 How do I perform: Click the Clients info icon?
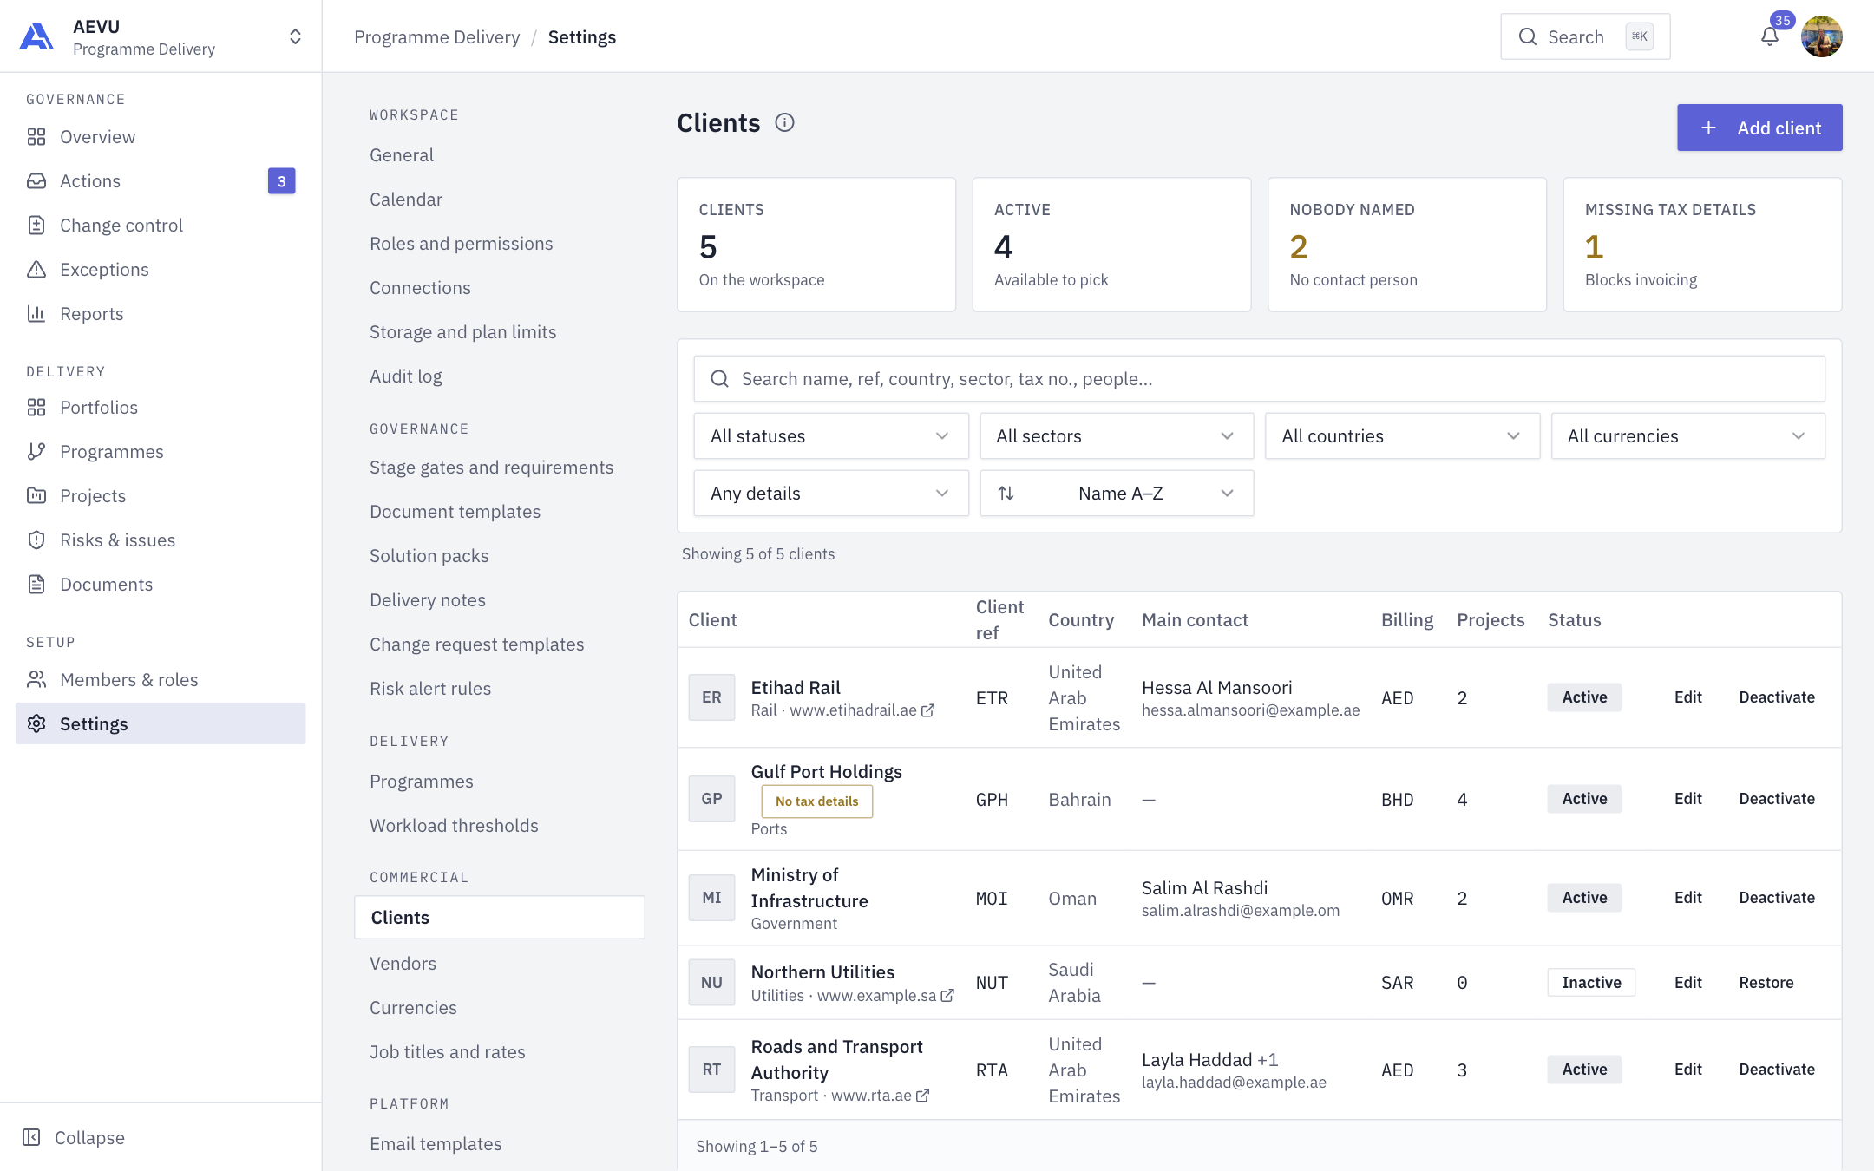click(x=784, y=123)
